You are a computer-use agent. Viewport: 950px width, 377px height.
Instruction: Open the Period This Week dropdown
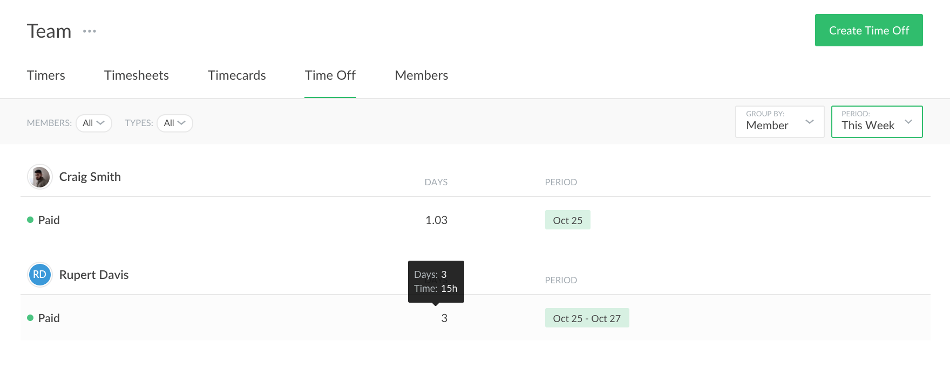[x=876, y=122]
